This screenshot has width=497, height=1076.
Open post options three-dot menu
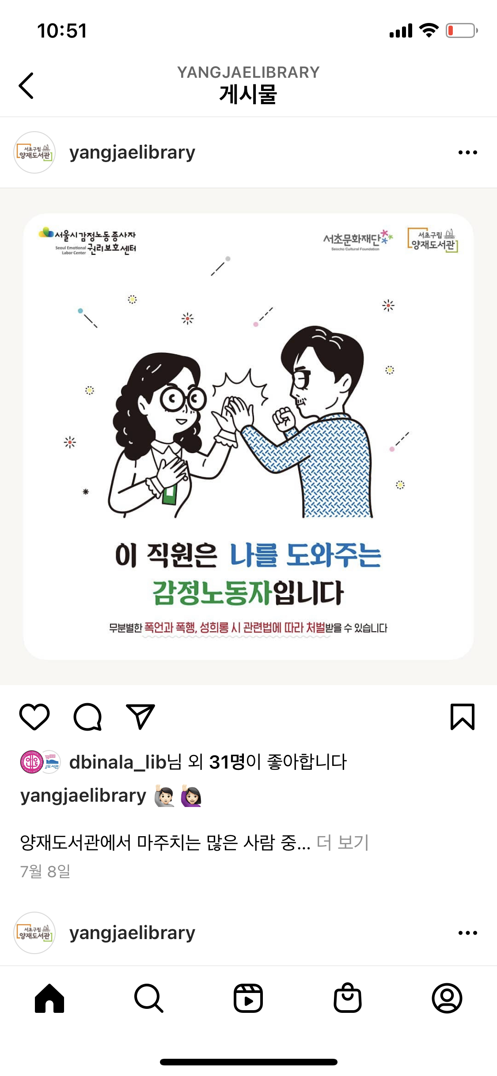tap(468, 152)
